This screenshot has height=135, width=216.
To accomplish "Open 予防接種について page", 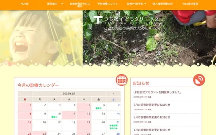I will (x=107, y=4).
